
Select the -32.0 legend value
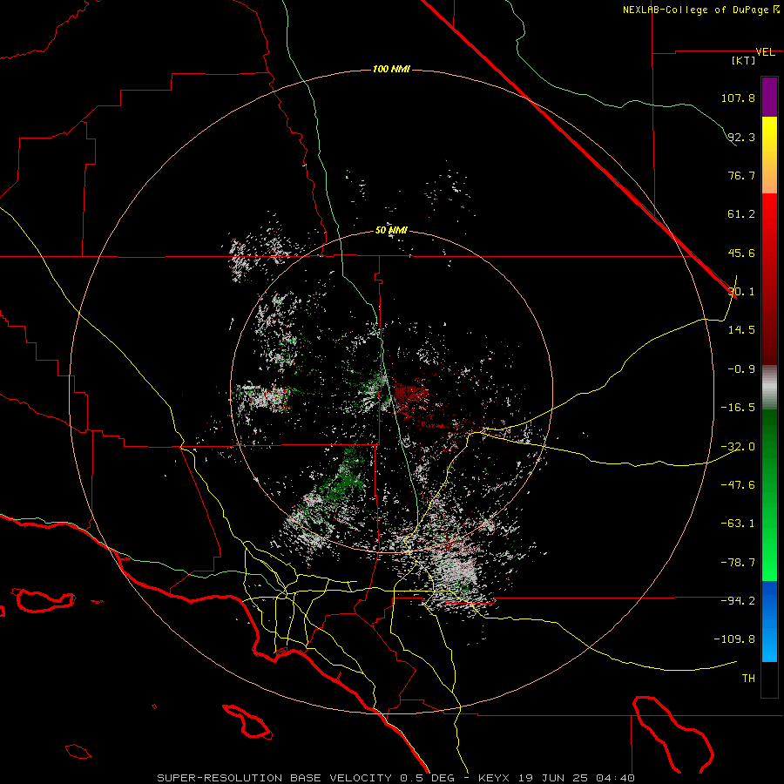coord(738,447)
